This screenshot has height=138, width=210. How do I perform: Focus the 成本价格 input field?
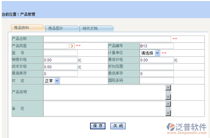tap(60, 67)
